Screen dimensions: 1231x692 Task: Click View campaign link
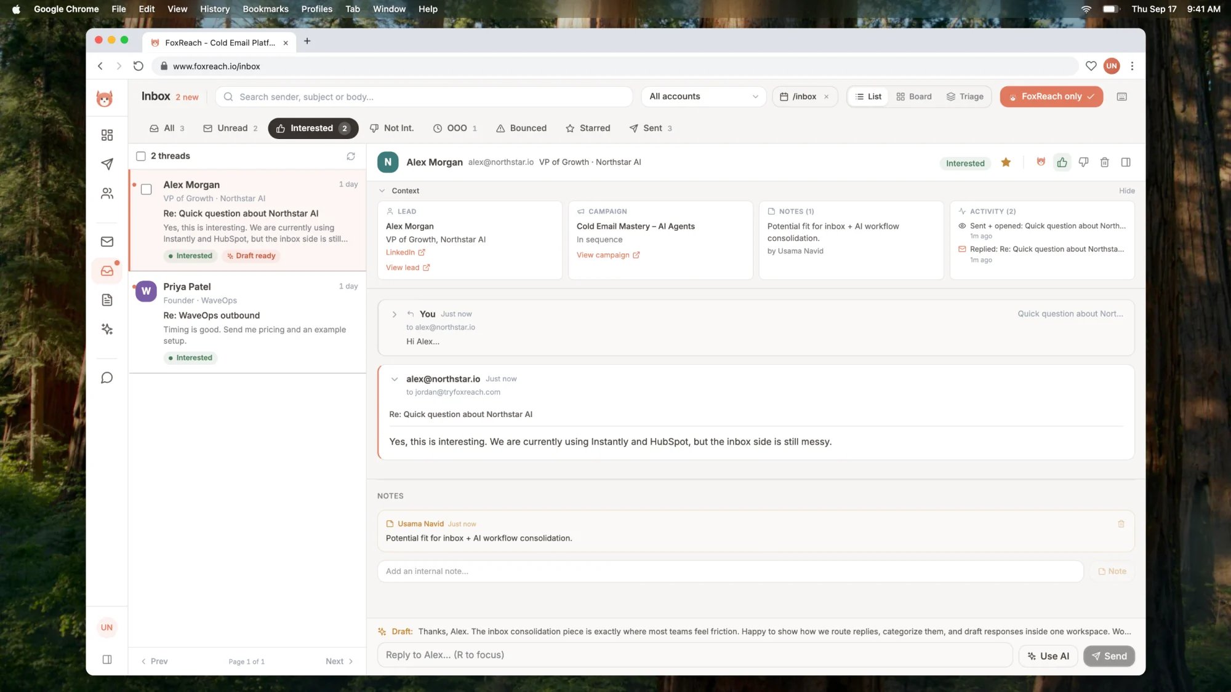[608, 255]
